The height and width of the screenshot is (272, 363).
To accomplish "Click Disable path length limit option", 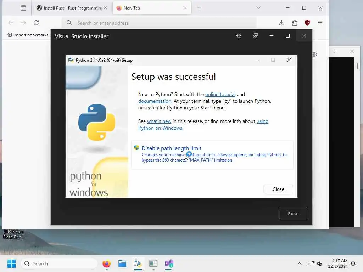I will point(212,154).
